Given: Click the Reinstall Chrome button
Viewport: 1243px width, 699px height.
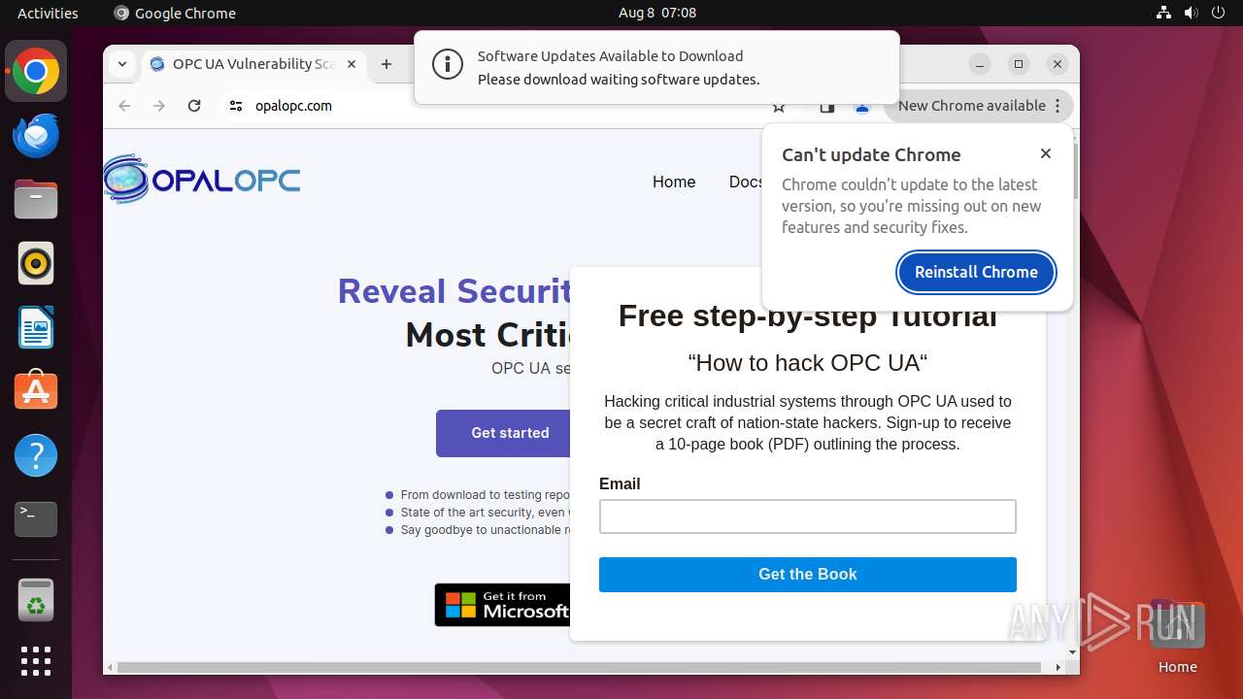Looking at the screenshot, I should [976, 272].
